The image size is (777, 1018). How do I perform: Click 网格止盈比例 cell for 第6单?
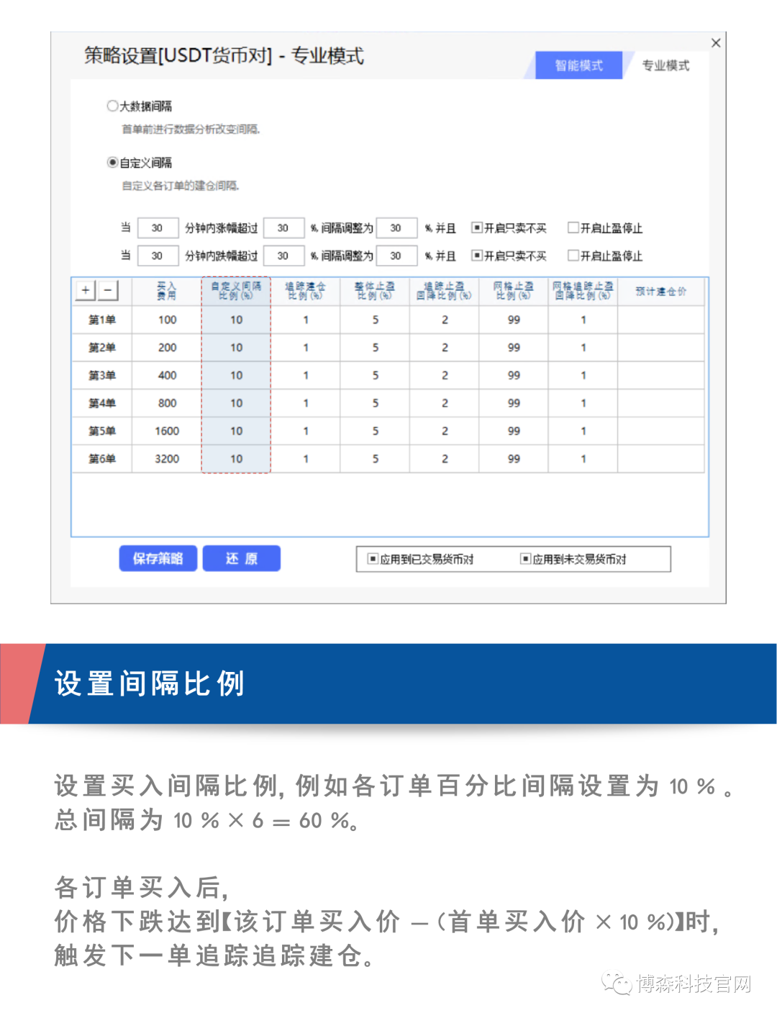pyautogui.click(x=514, y=459)
